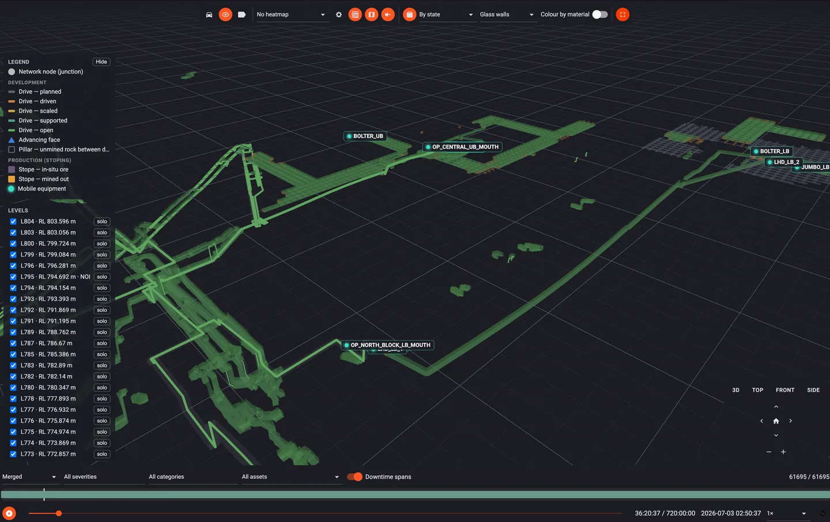Switch to the SIDE view
The image size is (830, 522).
tap(813, 390)
